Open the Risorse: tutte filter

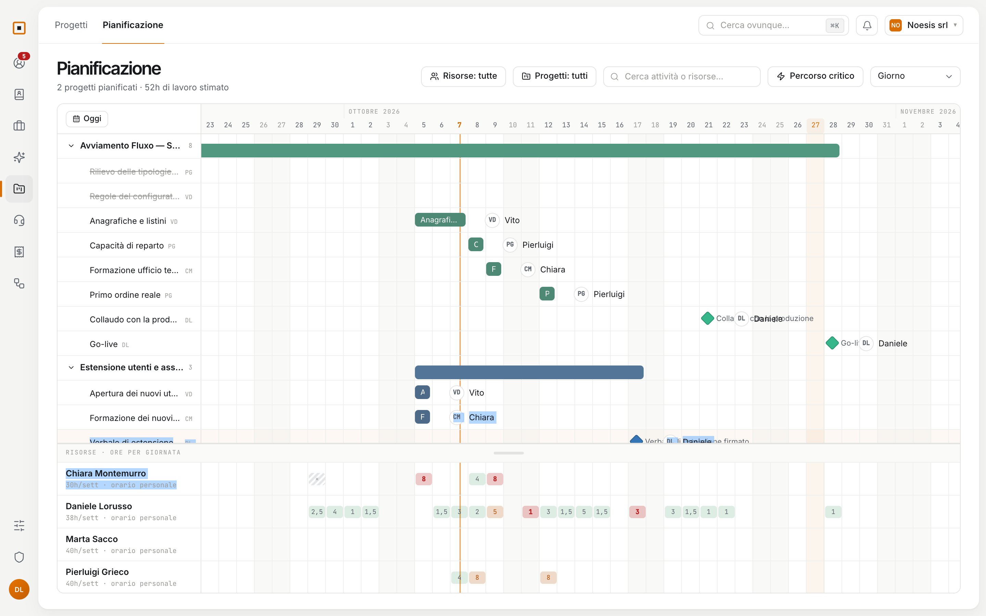point(463,76)
